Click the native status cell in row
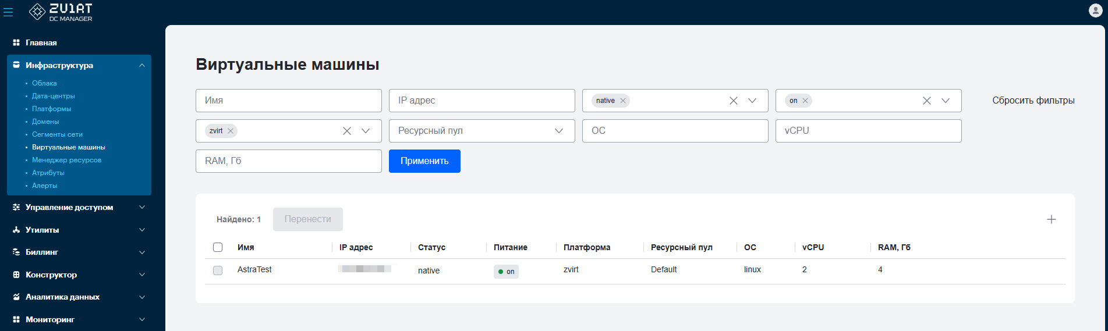1108x331 pixels. point(429,271)
